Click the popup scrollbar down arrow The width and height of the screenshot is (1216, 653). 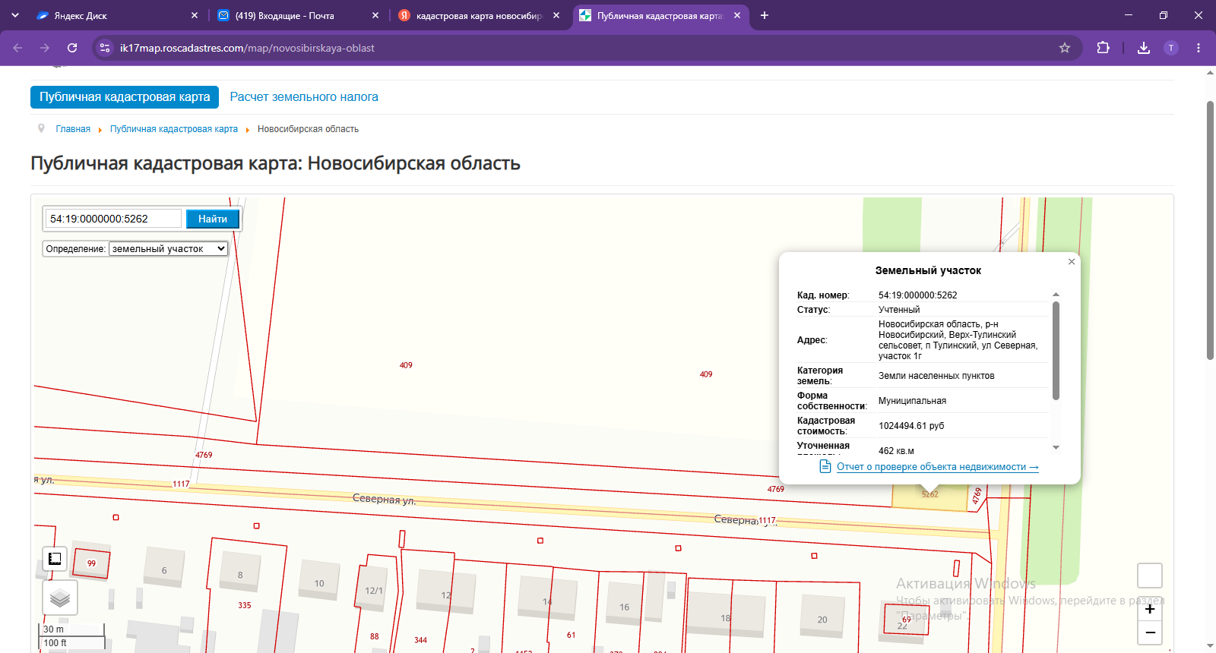(1056, 448)
